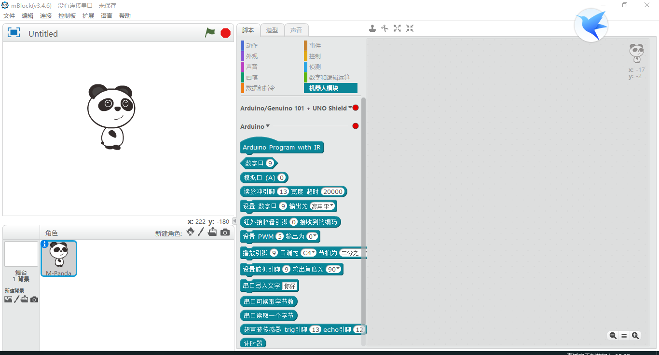
Task: Stop the program with the red octagon
Action: (x=225, y=33)
